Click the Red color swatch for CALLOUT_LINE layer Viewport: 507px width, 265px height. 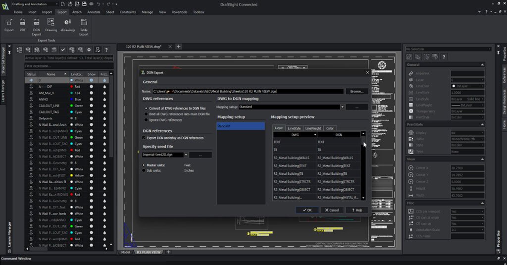pos(72,105)
